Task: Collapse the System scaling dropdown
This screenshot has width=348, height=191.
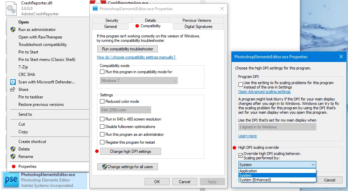Action: click(277, 165)
